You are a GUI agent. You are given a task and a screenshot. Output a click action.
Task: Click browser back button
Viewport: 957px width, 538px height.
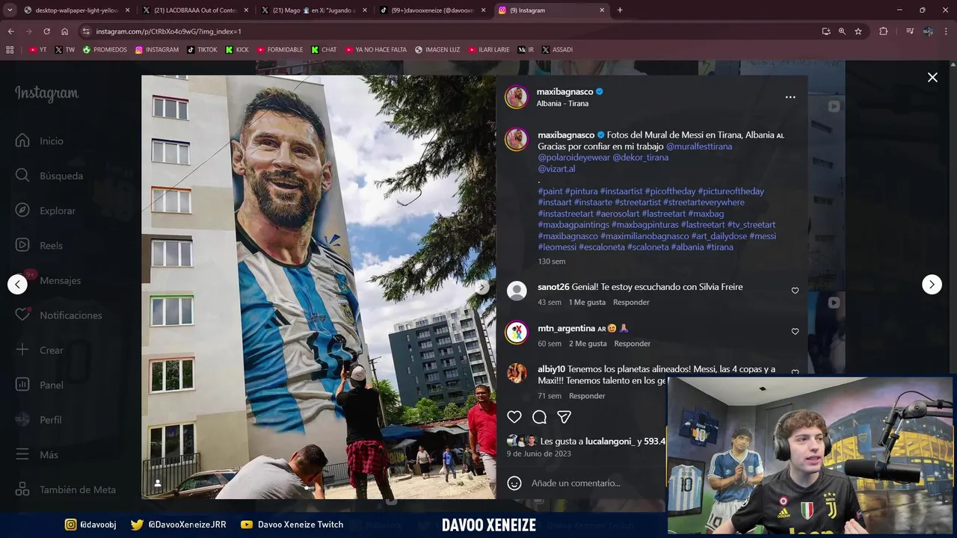10,31
